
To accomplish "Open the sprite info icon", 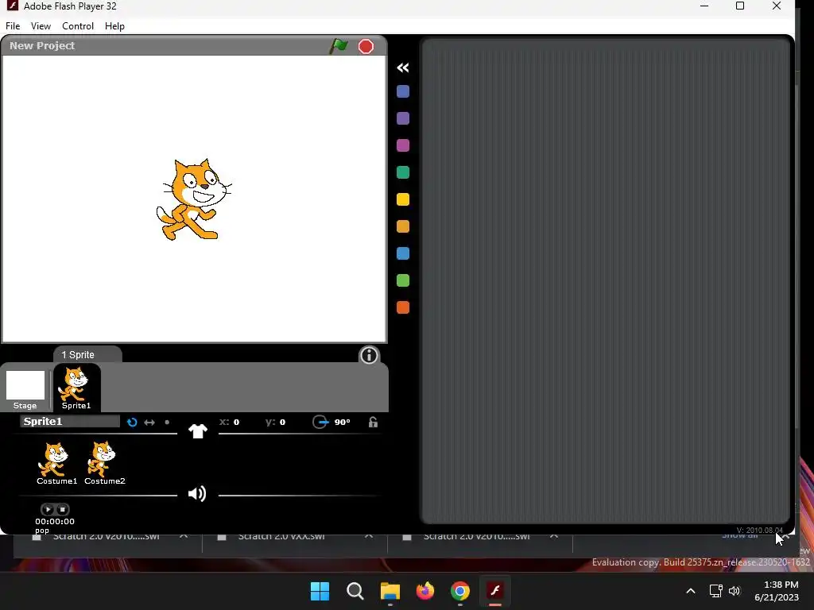I will tap(369, 355).
